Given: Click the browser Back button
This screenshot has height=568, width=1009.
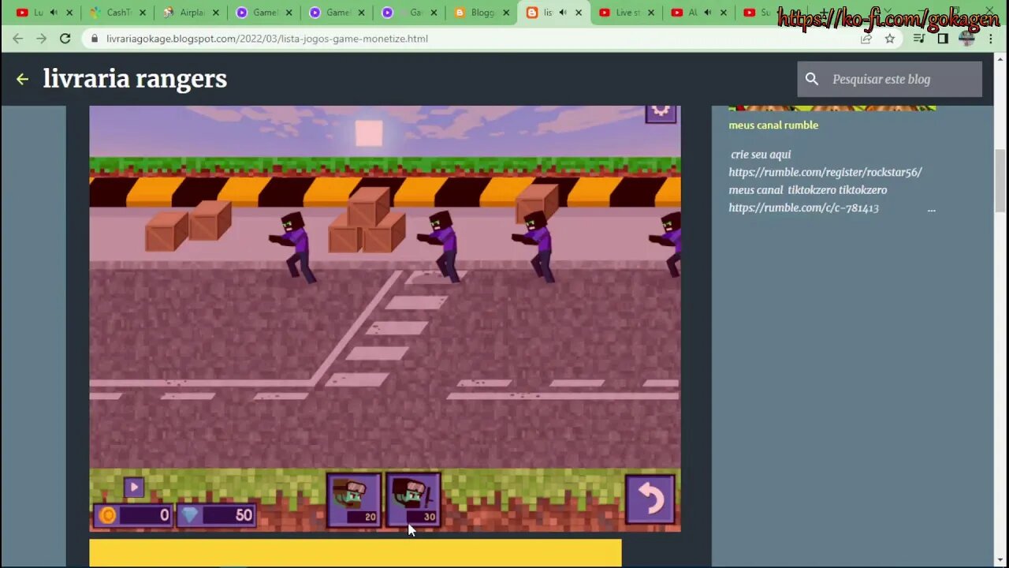Looking at the screenshot, I should coord(17,39).
